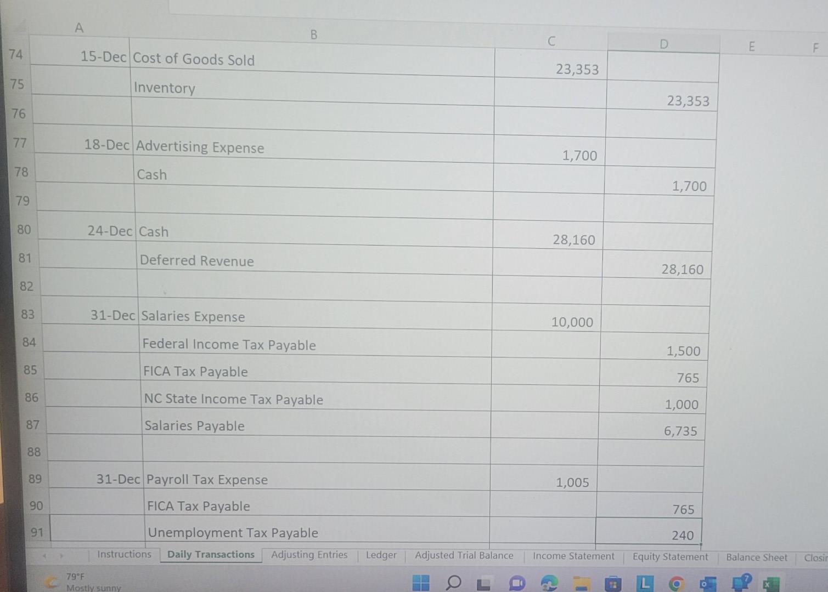Image resolution: width=828 pixels, height=592 pixels.
Task: Click the left sheet-navigation arrow
Action: pyautogui.click(x=45, y=554)
